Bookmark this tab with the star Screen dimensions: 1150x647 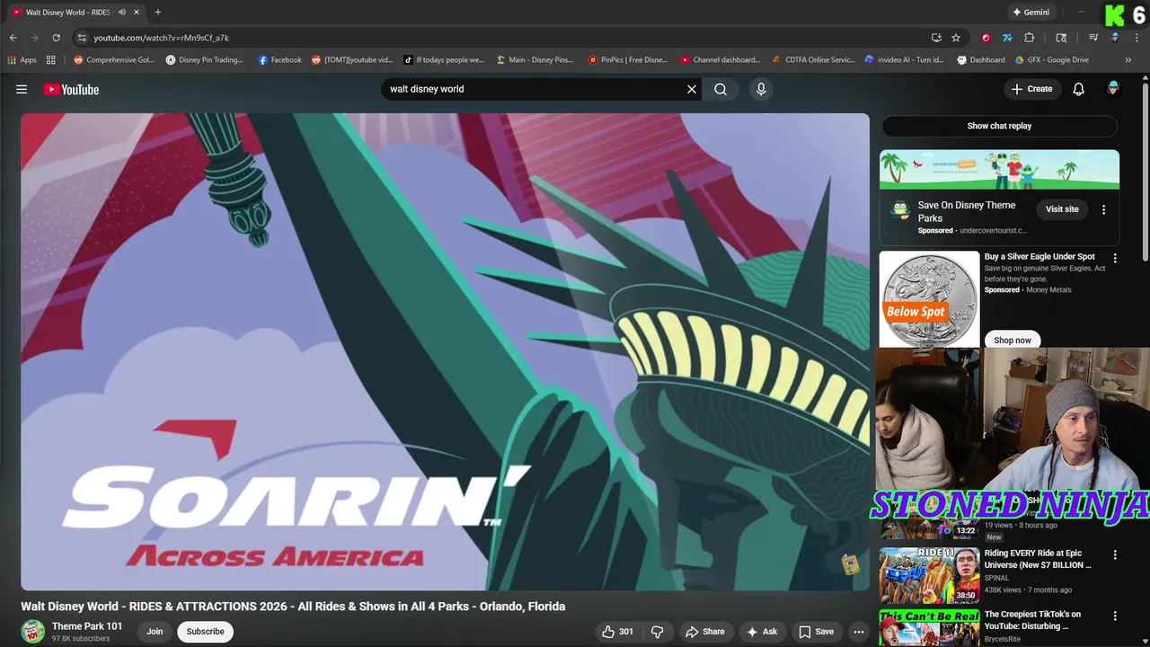(x=956, y=38)
